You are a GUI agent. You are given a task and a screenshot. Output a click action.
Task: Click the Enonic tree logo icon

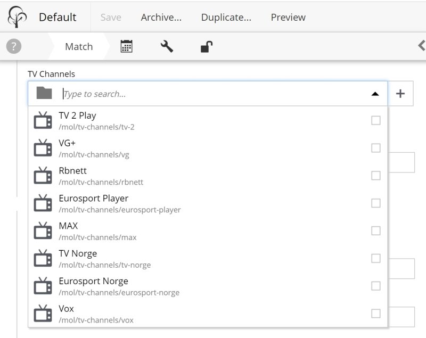click(17, 17)
